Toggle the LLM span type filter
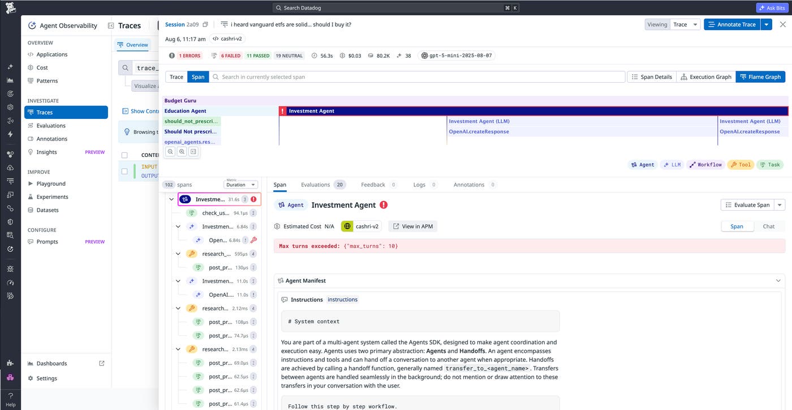 672,165
